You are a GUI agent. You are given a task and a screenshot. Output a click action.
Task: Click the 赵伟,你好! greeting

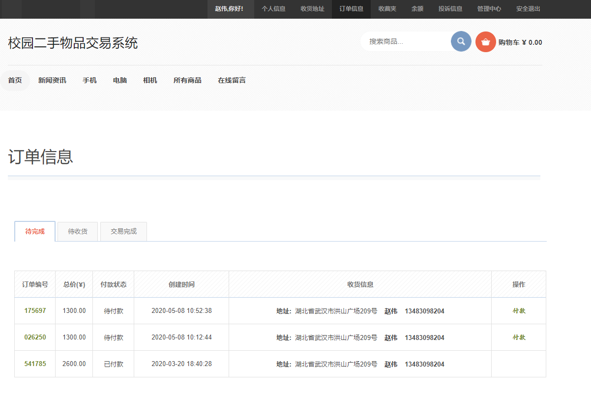(x=229, y=9)
